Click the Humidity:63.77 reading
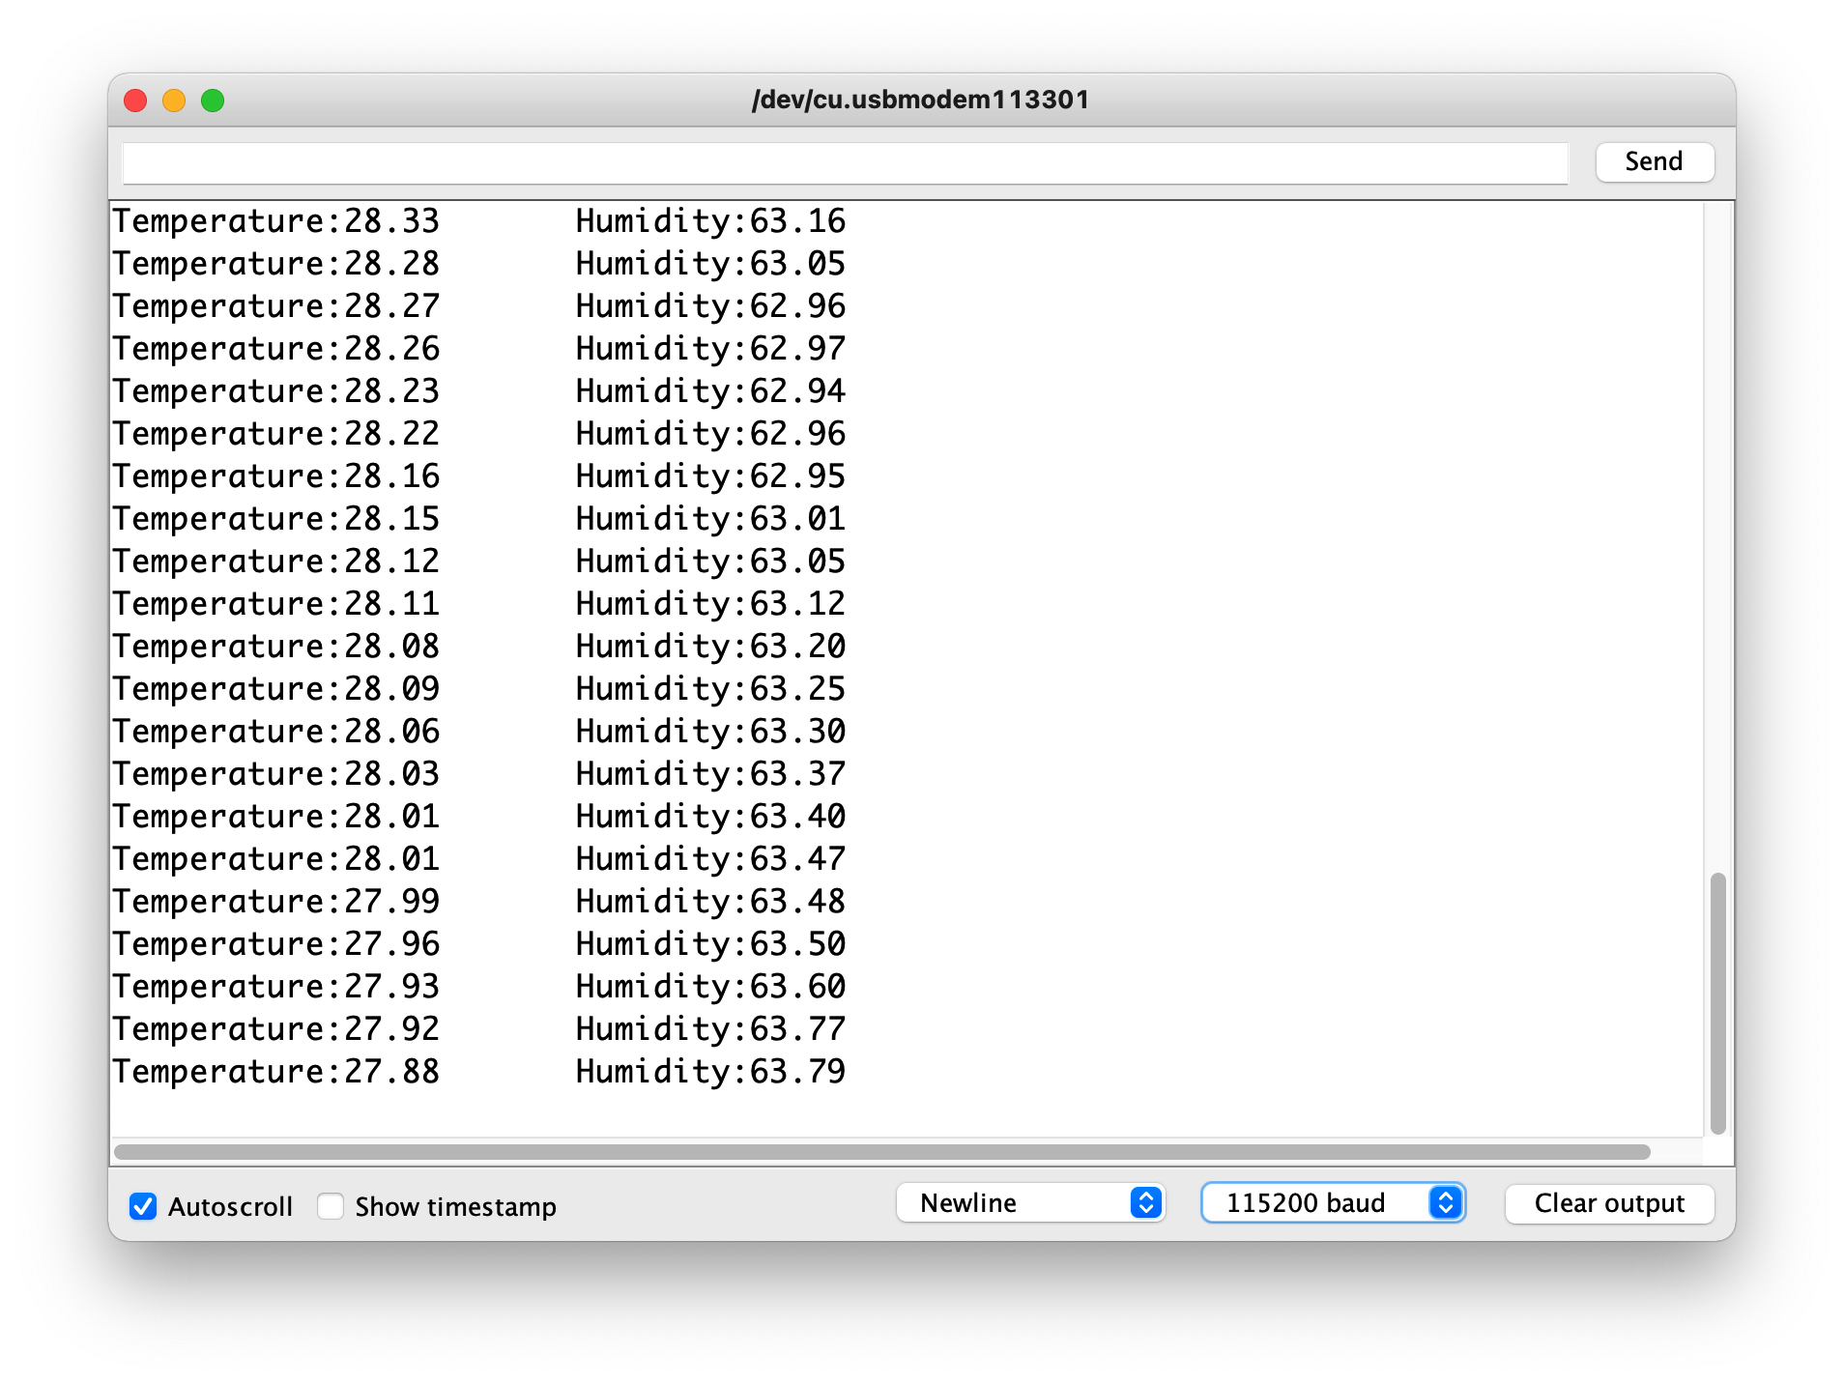 (710, 1029)
